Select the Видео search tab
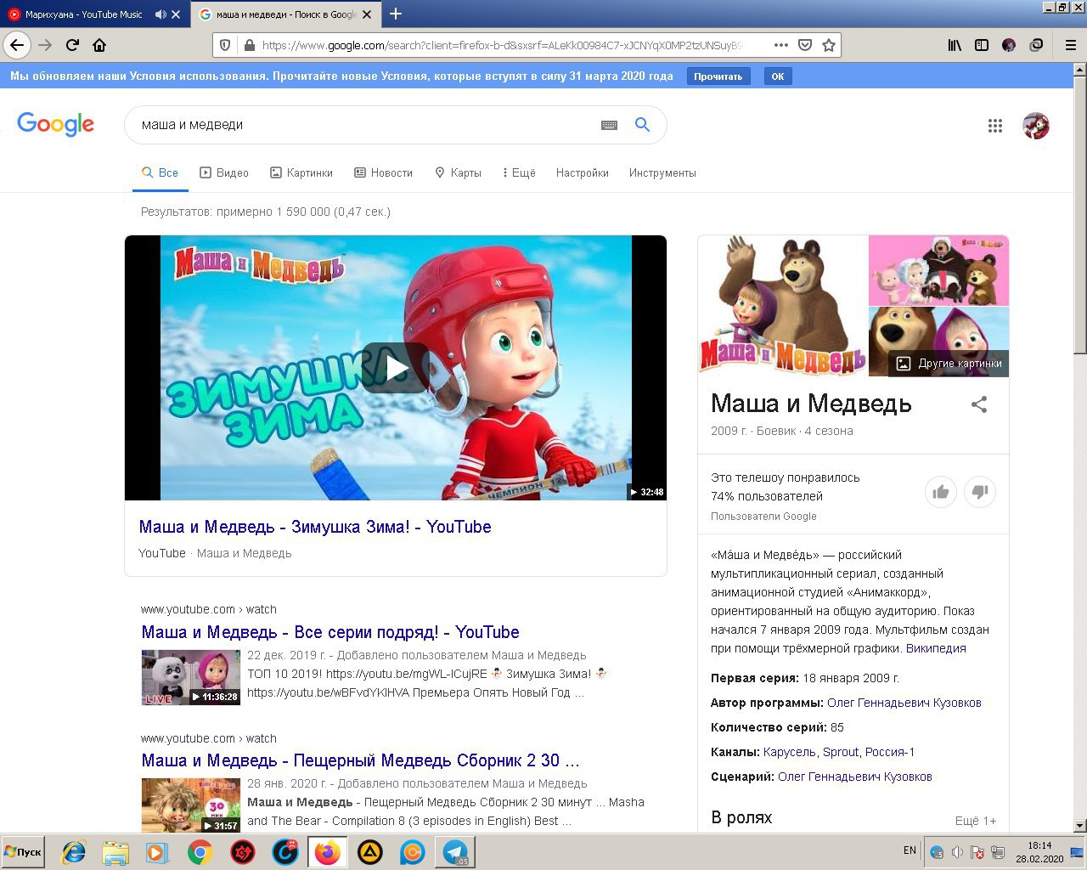The image size is (1087, 870). 224,172
